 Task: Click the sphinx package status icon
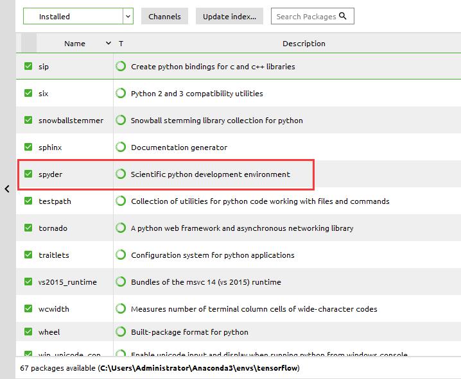pos(120,147)
